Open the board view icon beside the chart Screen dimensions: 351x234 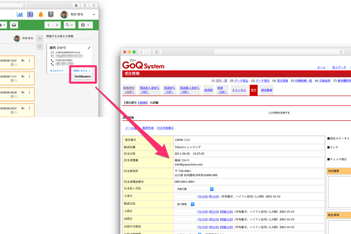(x=30, y=14)
